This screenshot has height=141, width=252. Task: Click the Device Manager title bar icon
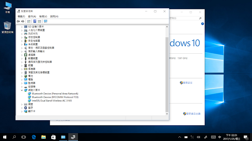pos(19,11)
